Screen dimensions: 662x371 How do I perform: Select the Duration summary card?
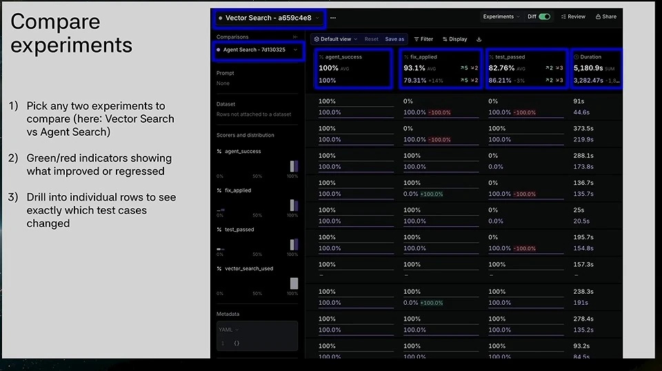(596, 68)
